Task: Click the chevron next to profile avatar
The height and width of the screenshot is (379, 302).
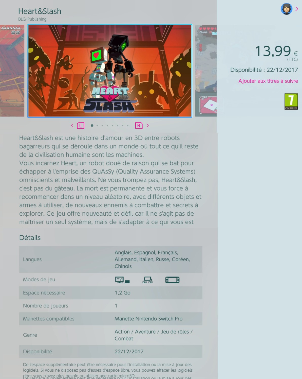Action: [x=297, y=9]
